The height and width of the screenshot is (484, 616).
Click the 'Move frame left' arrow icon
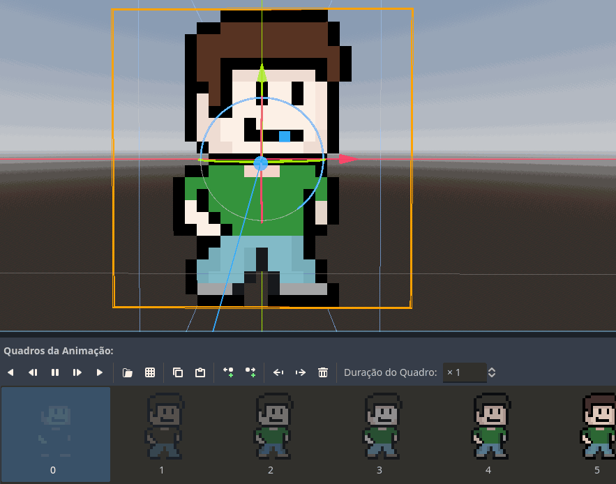click(x=278, y=372)
